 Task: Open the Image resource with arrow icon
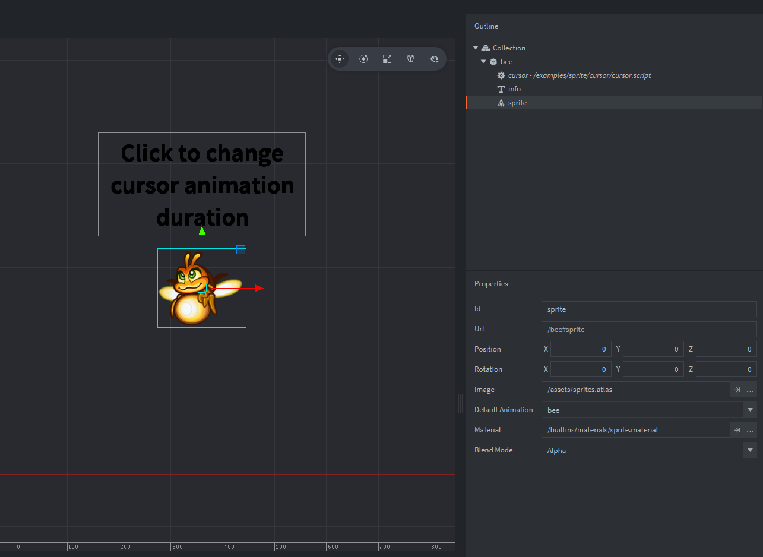(x=737, y=390)
